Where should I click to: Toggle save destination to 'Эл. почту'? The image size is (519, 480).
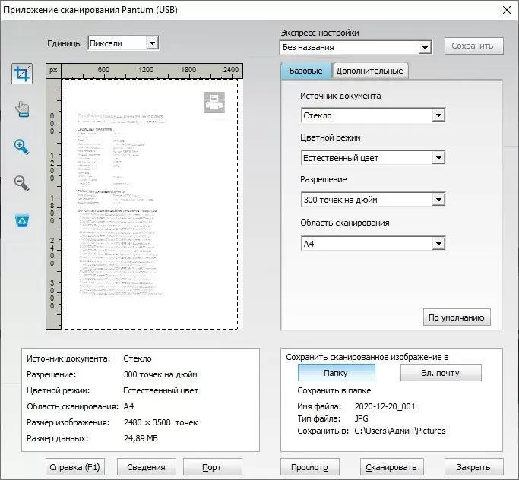[440, 373]
